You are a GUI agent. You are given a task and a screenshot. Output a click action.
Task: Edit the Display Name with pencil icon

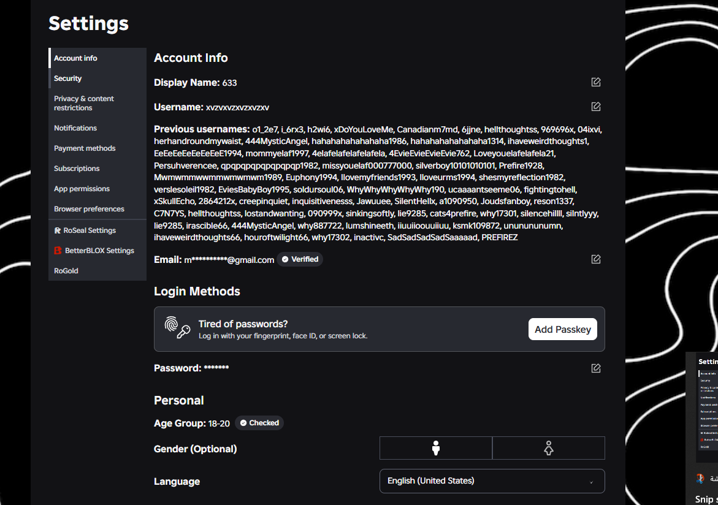[x=595, y=82]
